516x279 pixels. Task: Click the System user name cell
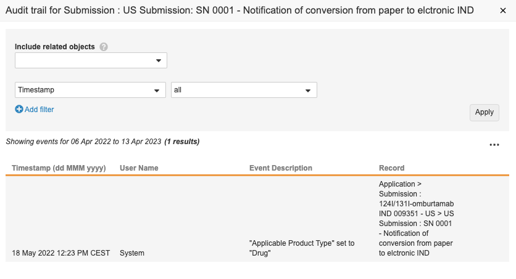pos(132,253)
